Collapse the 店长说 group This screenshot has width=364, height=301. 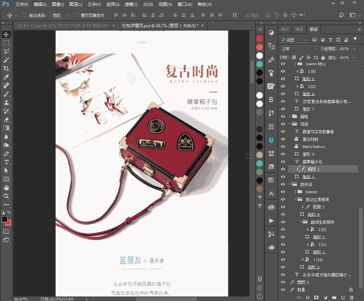tap(290, 184)
